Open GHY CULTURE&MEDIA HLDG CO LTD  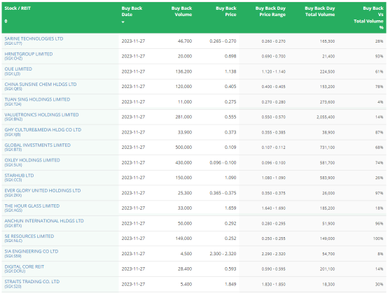43,129
